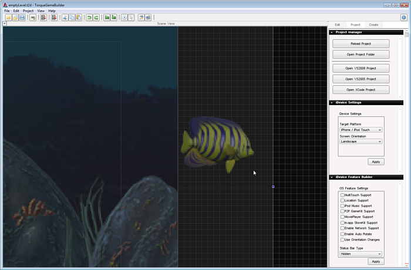Click the side panel vertical scrollbar thumb

pyautogui.click(x=406, y=35)
